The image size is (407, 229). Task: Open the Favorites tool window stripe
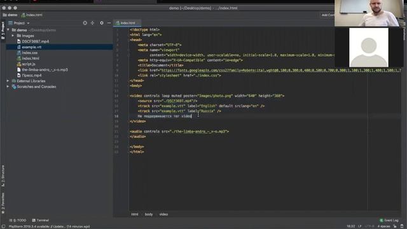tap(3, 204)
